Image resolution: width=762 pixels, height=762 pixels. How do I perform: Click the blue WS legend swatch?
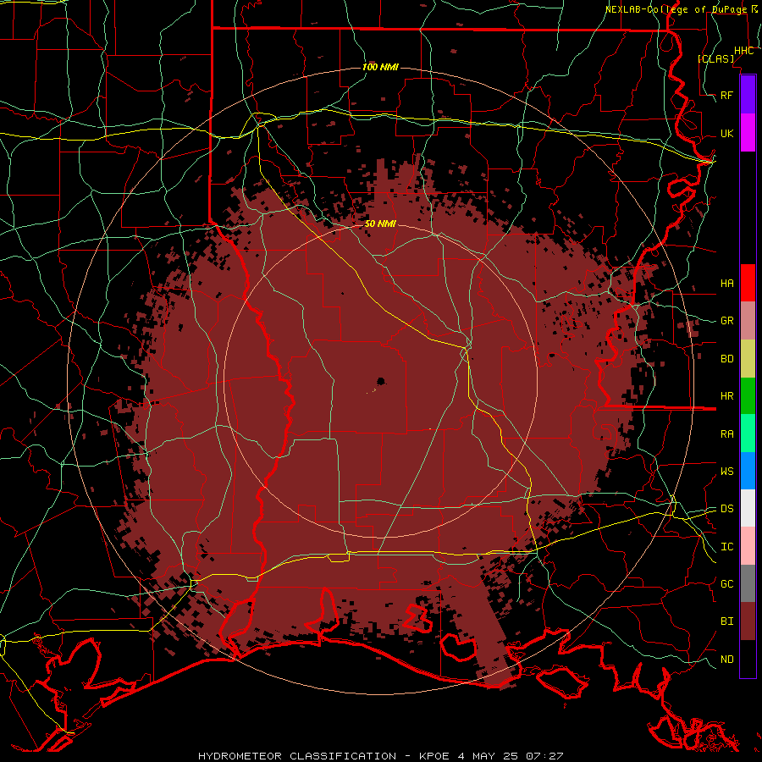coord(748,471)
